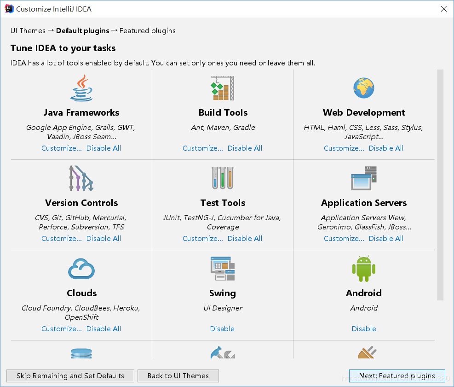Click the Web Development globe icon
Screen dimensions: 454x387
pyautogui.click(x=364, y=88)
